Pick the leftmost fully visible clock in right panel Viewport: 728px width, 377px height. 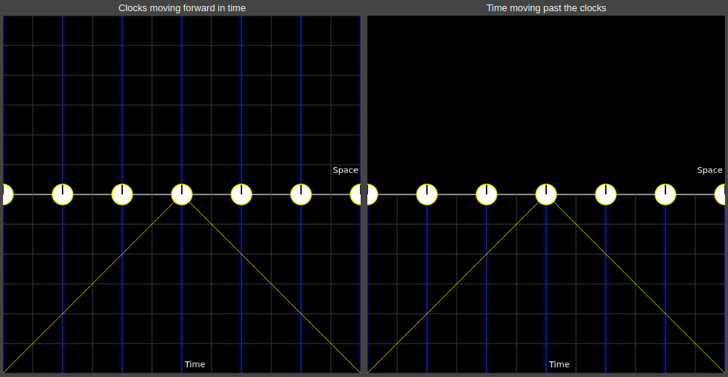coord(427,194)
